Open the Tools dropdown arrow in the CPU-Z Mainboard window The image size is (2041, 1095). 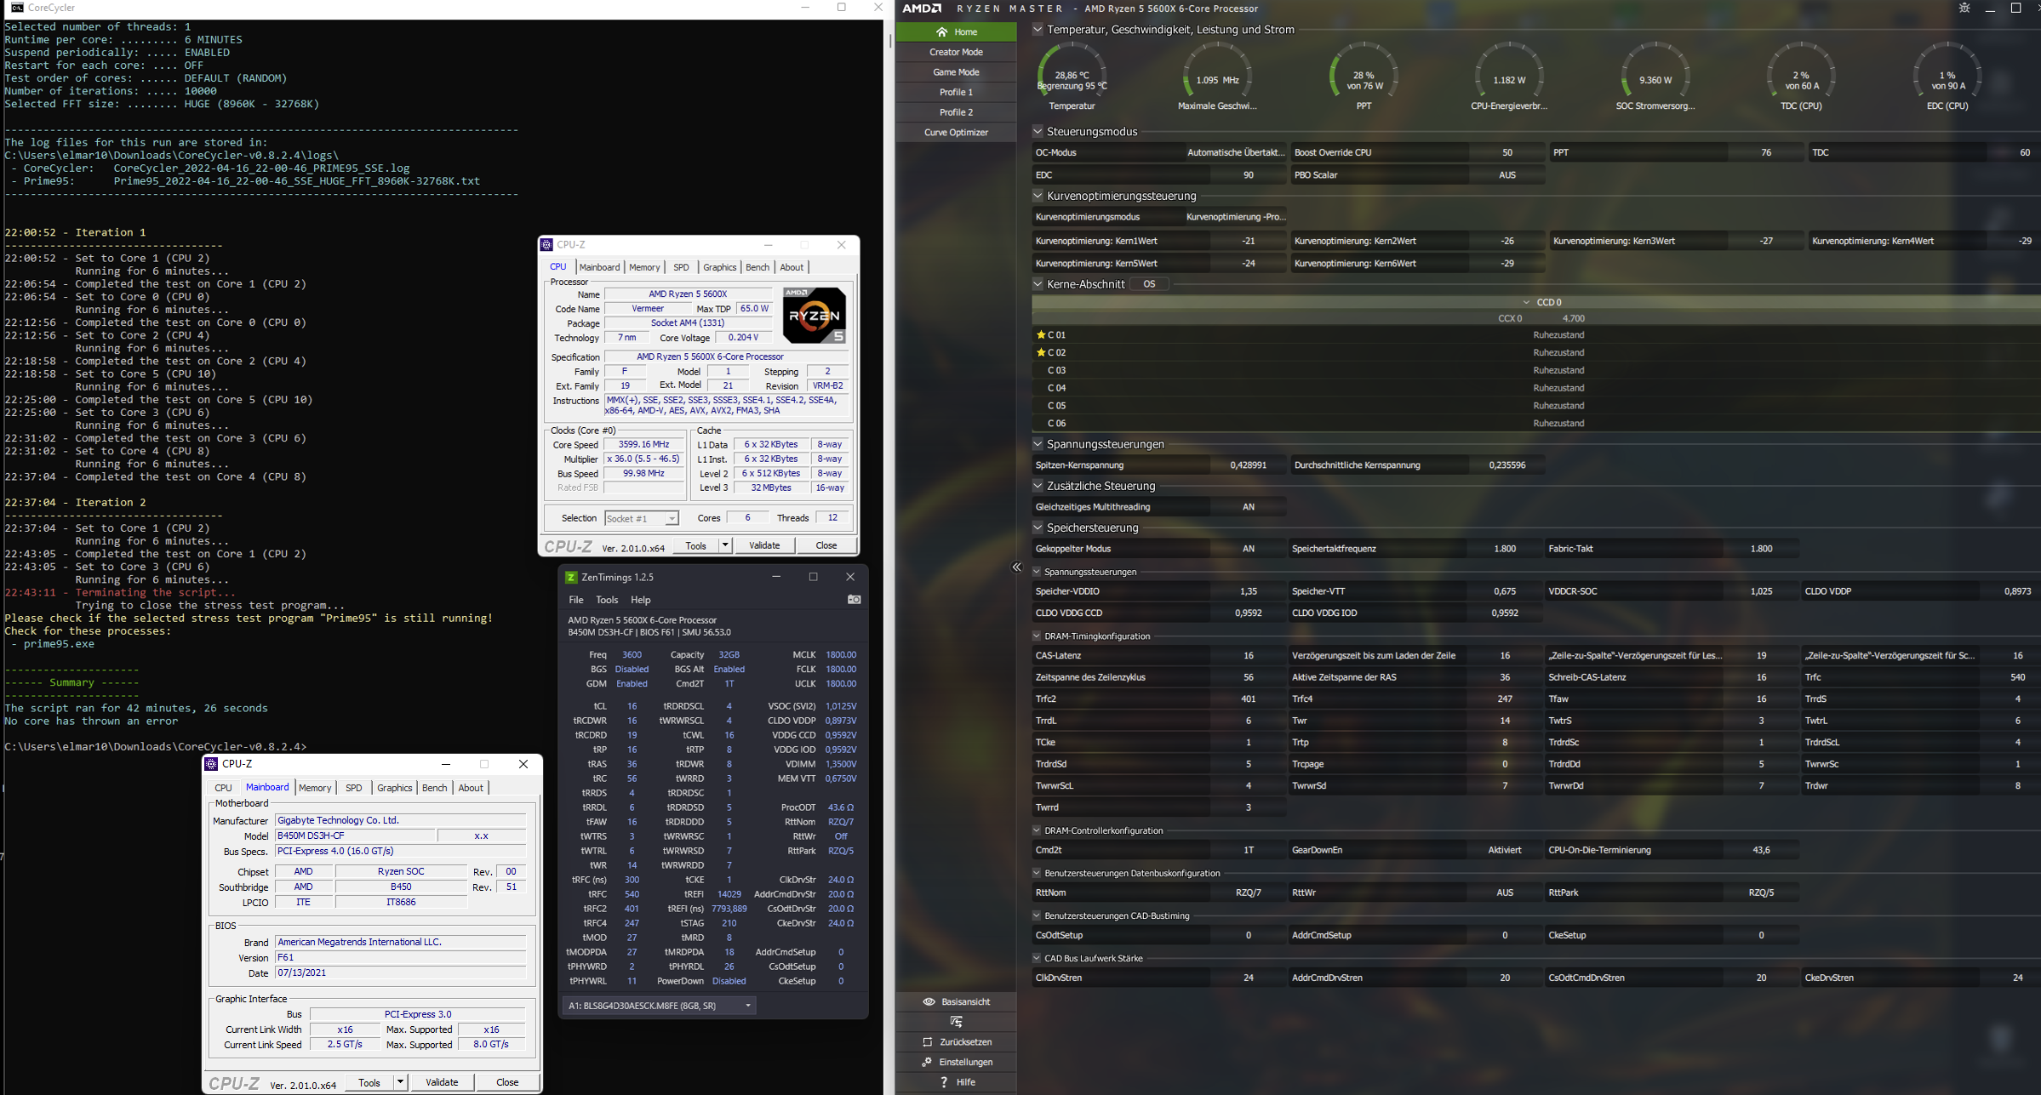click(400, 1082)
